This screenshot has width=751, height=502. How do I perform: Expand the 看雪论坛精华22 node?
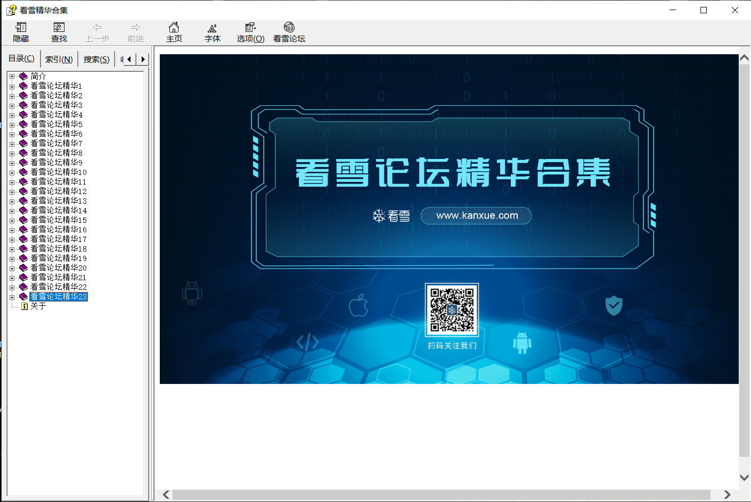[12, 287]
